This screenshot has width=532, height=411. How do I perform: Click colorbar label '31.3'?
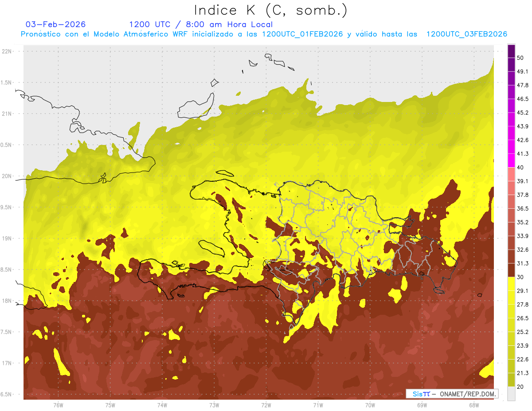click(x=522, y=263)
